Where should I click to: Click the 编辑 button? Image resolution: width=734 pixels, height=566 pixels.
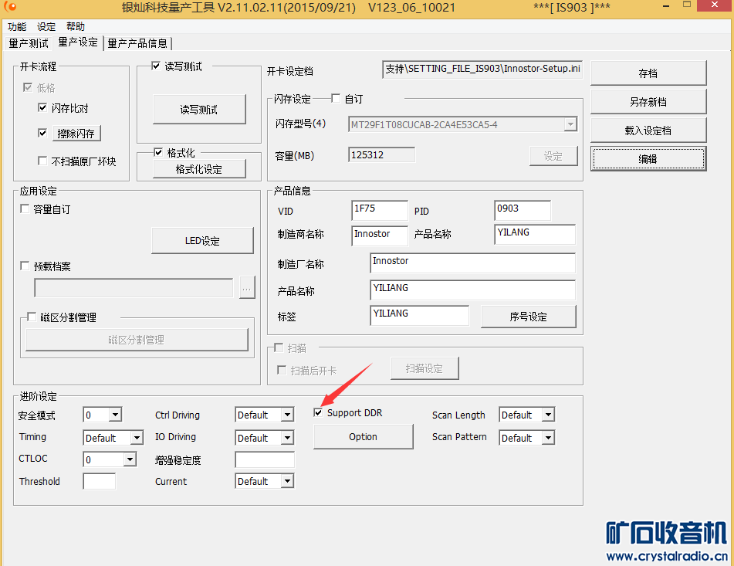(x=648, y=159)
